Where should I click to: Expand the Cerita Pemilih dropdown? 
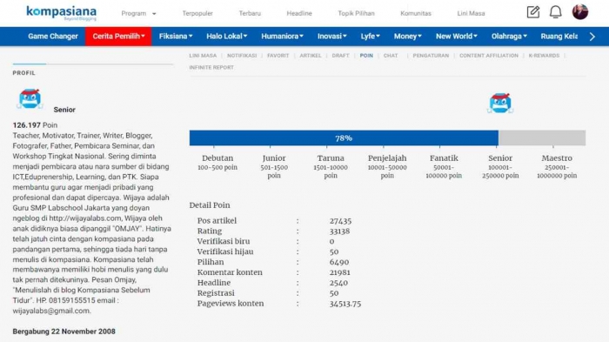click(118, 37)
